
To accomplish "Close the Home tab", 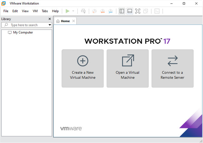I will coord(74,21).
